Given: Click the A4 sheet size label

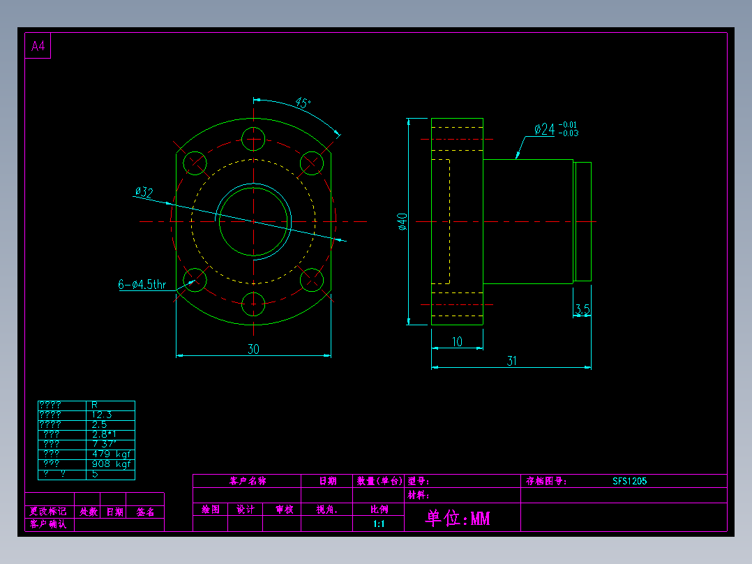Looking at the screenshot, I should point(38,46).
